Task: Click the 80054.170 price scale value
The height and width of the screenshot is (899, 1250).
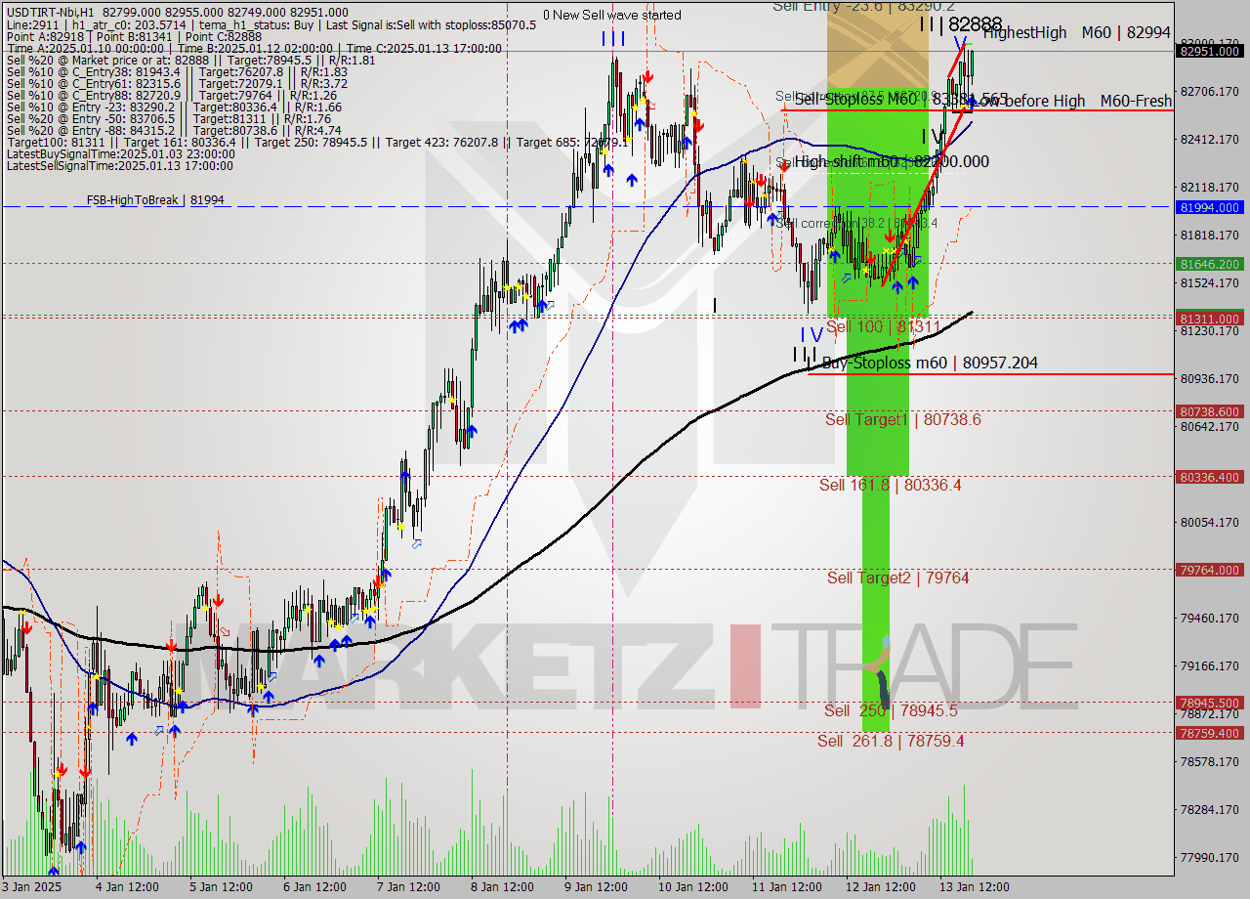Action: click(1210, 522)
